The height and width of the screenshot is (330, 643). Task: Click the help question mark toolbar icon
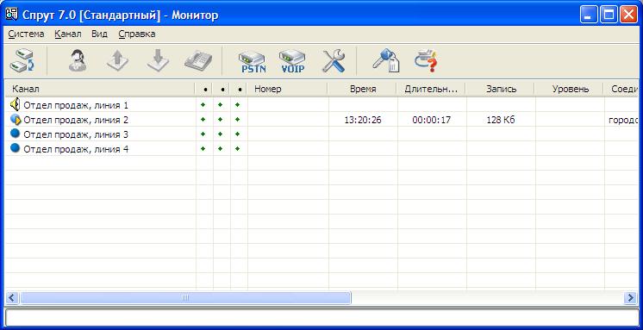426,61
